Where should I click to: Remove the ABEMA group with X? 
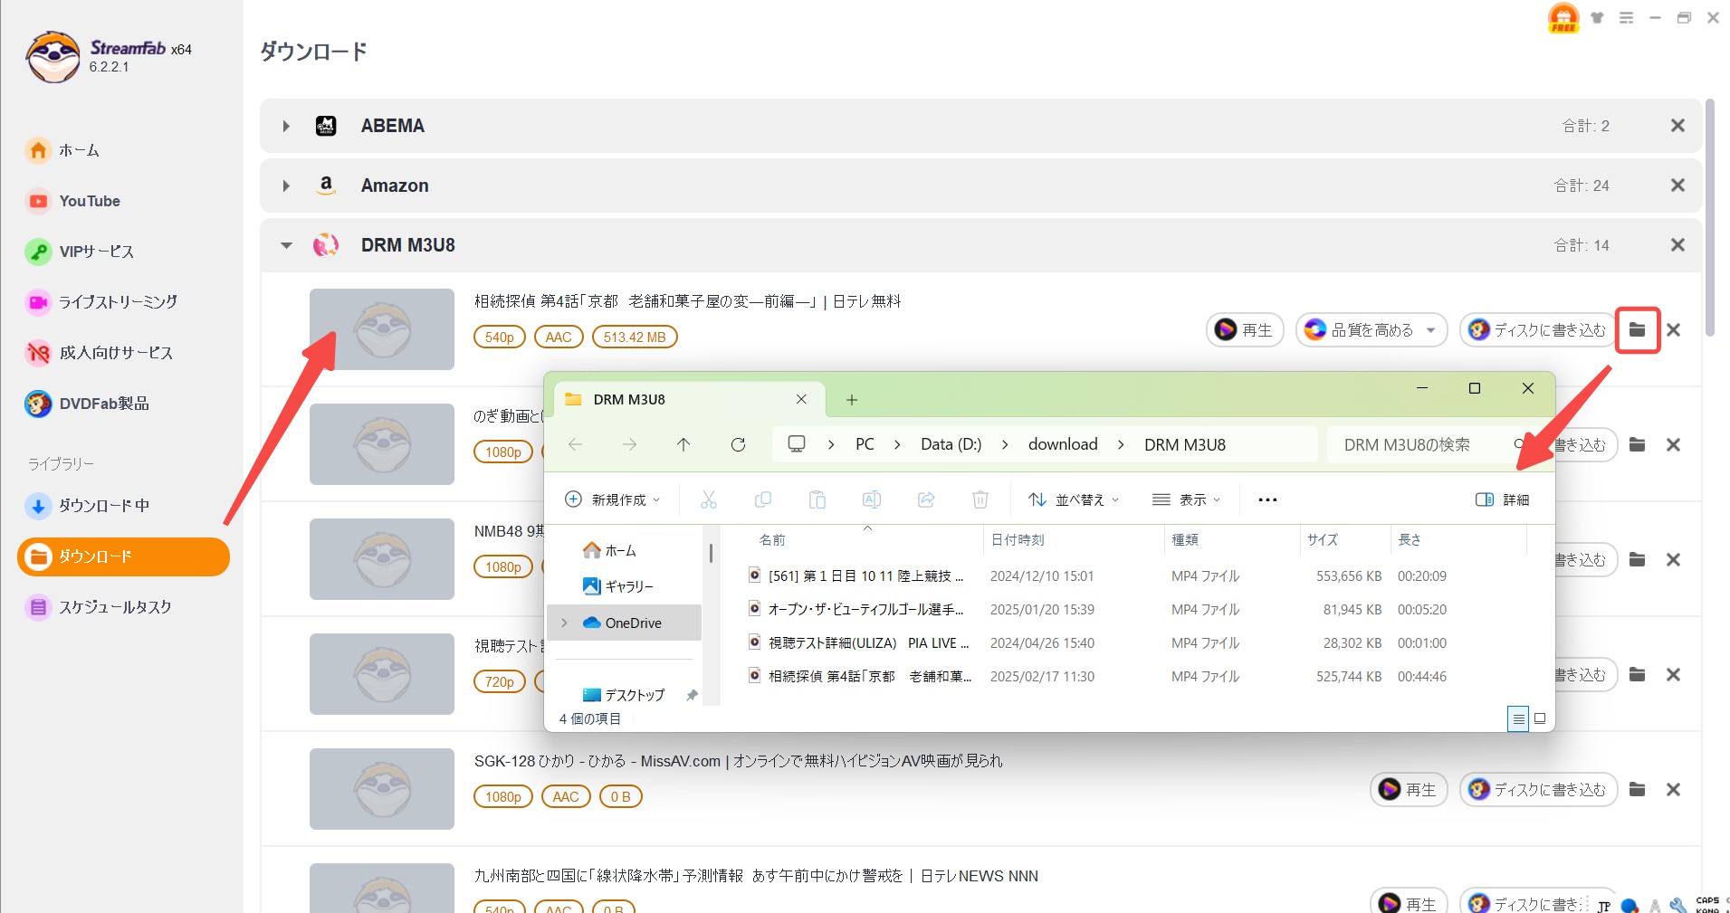[x=1677, y=126]
